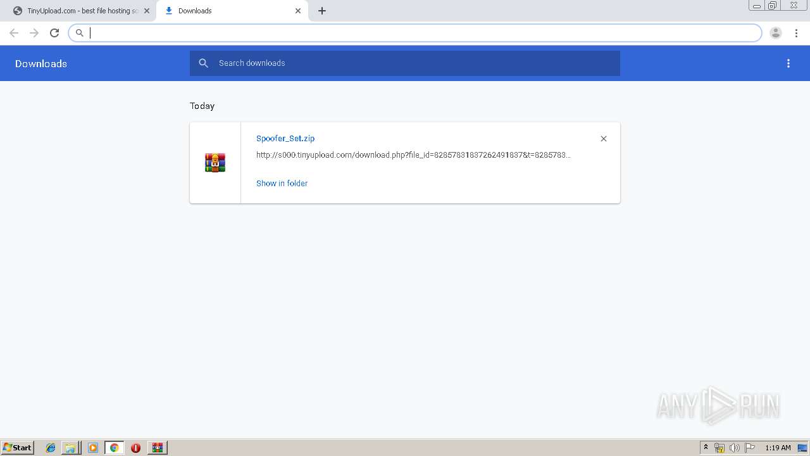Viewport: 810px width, 456px height.
Task: Go back to previous page
Action: click(x=14, y=33)
